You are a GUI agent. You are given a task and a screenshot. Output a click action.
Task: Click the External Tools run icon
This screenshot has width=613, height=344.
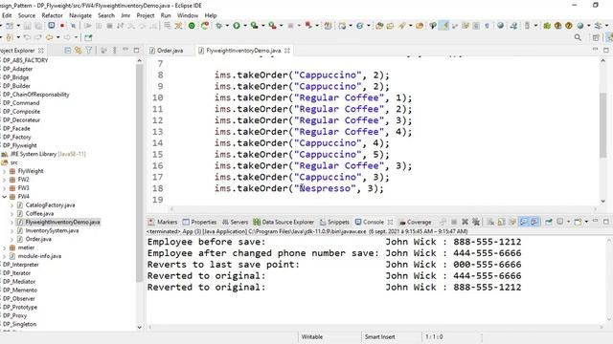[x=272, y=26]
